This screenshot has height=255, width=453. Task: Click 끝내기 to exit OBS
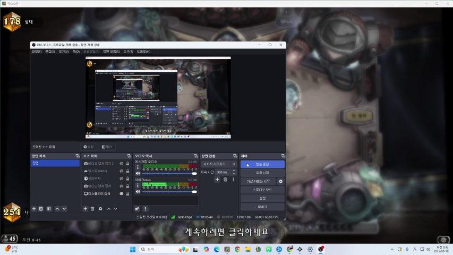click(262, 207)
